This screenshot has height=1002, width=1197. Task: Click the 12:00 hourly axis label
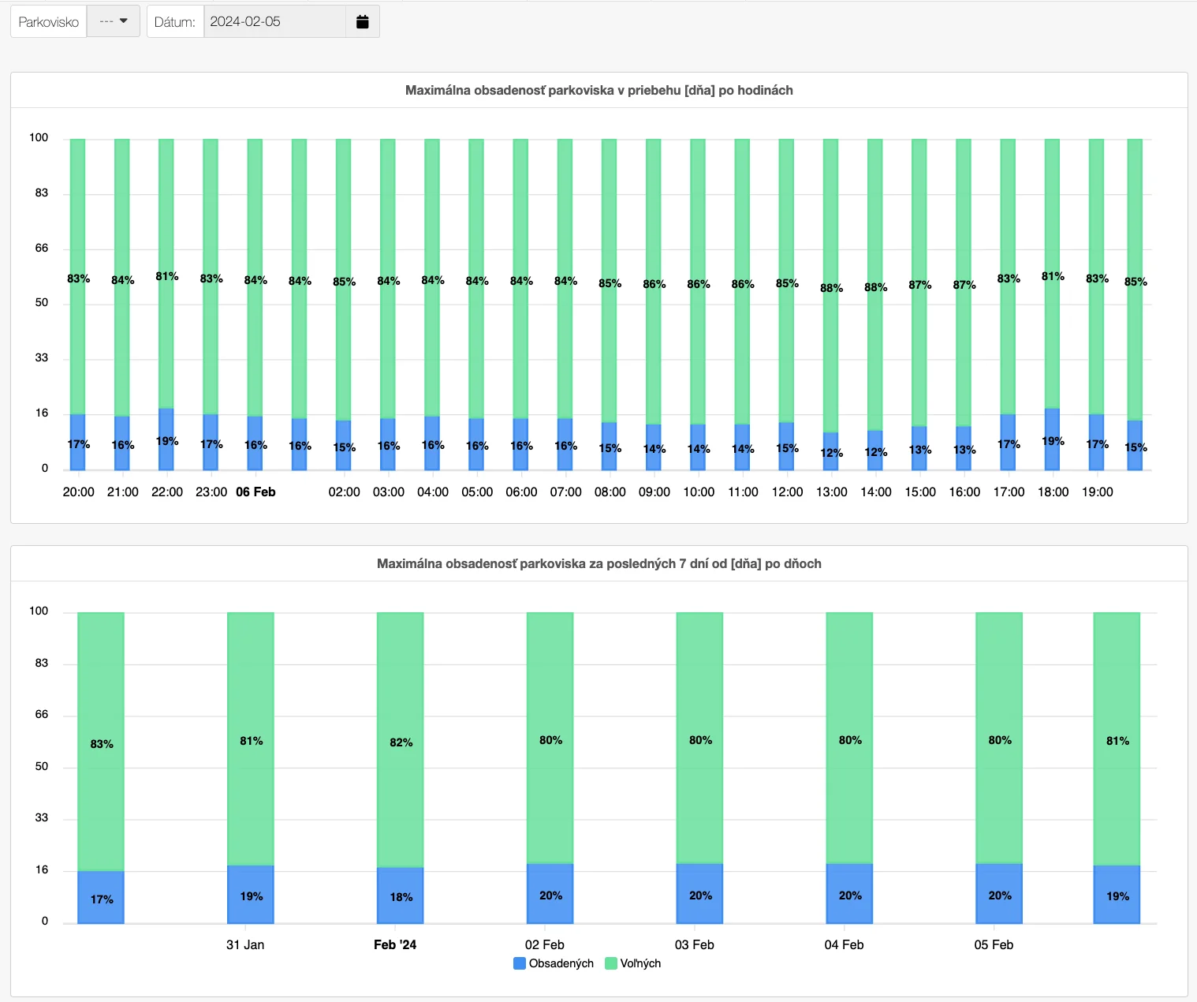pos(787,492)
